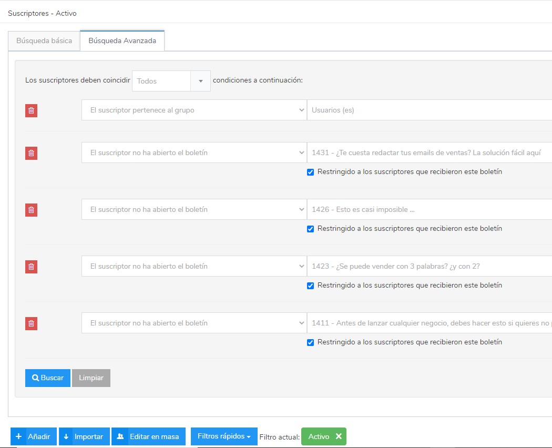
Task: Click the Usuarios (es) group field
Action: [x=430, y=110]
